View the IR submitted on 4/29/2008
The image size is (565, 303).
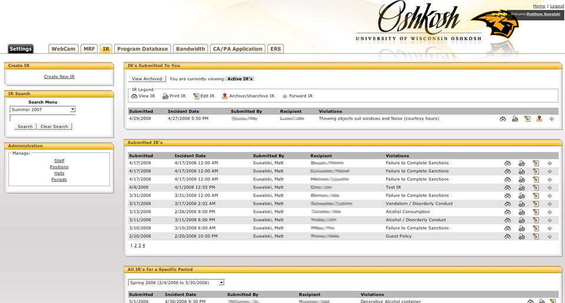click(503, 119)
